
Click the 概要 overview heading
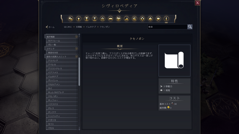[120, 46]
